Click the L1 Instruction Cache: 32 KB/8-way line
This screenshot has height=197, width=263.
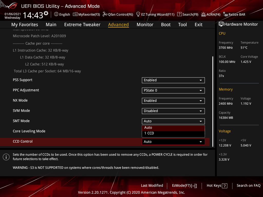click(x=41, y=51)
